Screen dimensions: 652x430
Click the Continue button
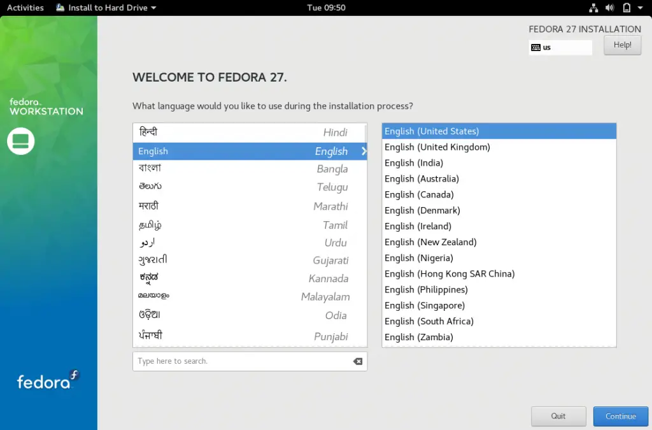tap(620, 416)
